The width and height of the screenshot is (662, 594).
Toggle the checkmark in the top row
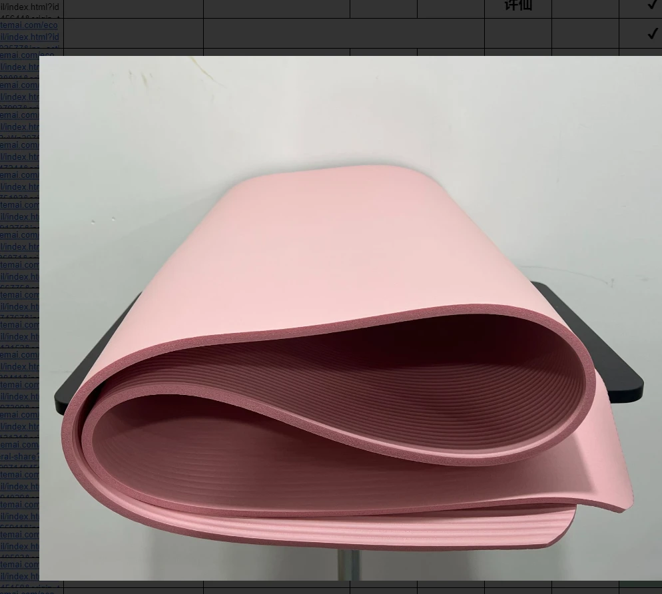(x=652, y=5)
